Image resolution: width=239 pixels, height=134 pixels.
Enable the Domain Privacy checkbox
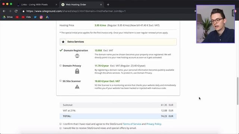tap(60, 66)
